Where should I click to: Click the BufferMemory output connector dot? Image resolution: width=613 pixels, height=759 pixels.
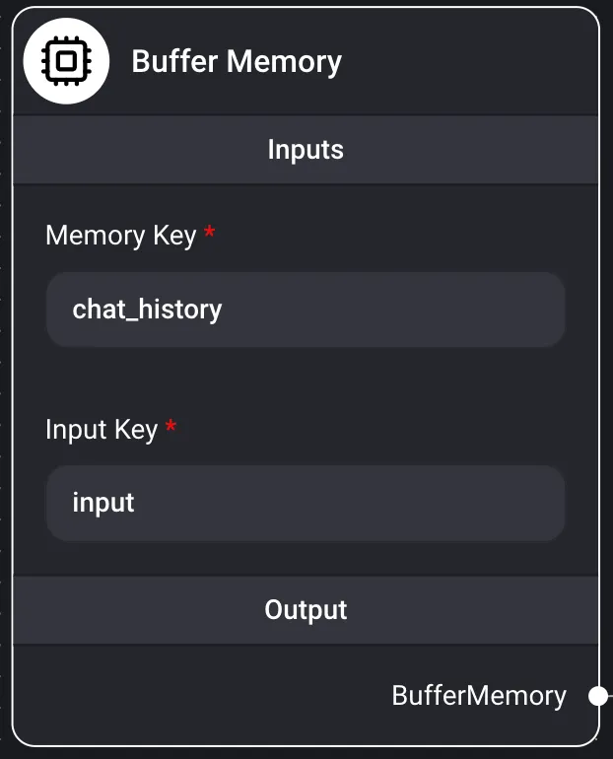pos(597,697)
